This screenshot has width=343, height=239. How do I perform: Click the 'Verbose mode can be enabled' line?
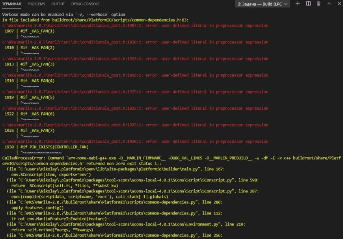pyautogui.click(x=63, y=15)
